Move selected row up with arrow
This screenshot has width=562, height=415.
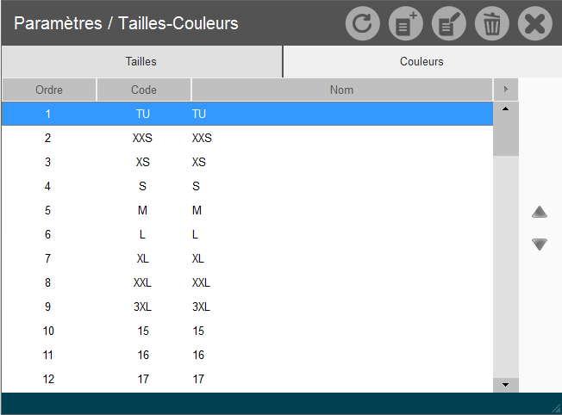(x=540, y=212)
